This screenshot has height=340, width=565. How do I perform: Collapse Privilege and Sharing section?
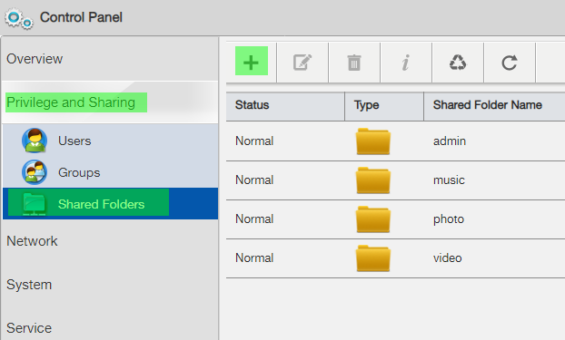pos(71,102)
